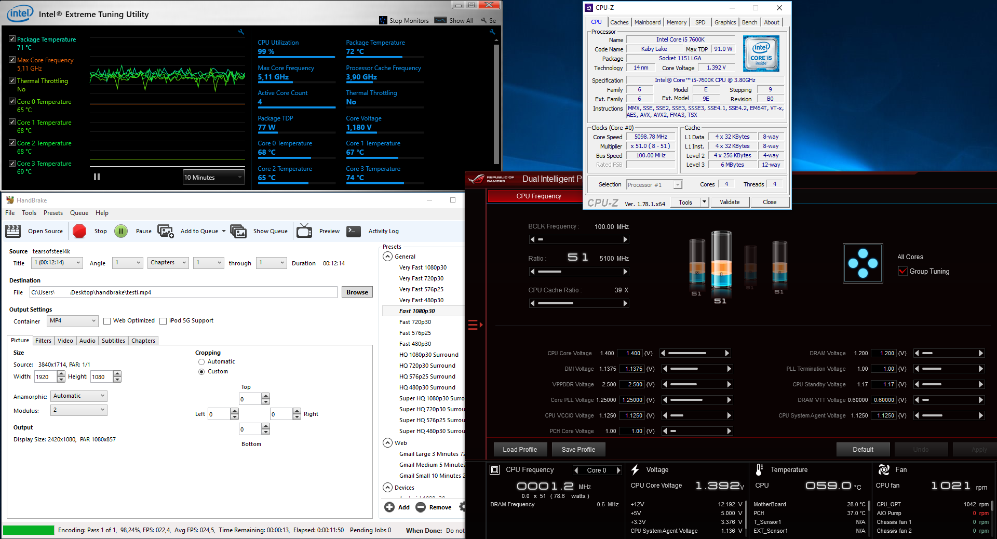The height and width of the screenshot is (539, 997).
Task: Collapse the General presets group
Action: 387,256
